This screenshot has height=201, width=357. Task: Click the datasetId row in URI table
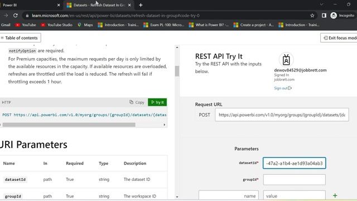click(x=84, y=180)
